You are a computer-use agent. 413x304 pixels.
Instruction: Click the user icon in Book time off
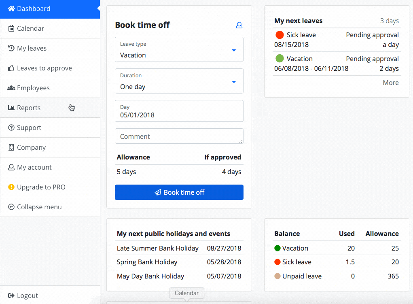pyautogui.click(x=239, y=25)
